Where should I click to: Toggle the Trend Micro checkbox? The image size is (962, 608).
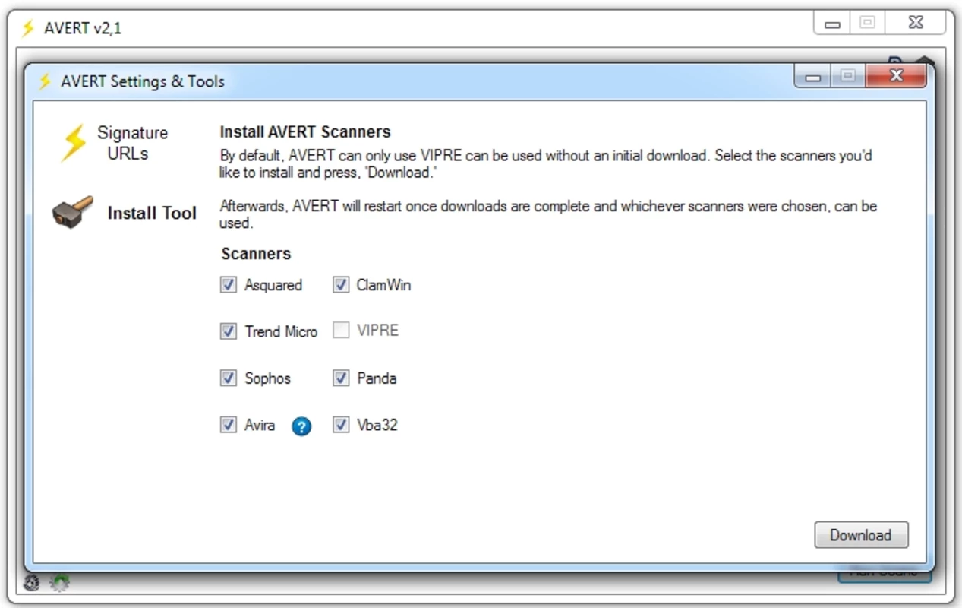pyautogui.click(x=229, y=331)
